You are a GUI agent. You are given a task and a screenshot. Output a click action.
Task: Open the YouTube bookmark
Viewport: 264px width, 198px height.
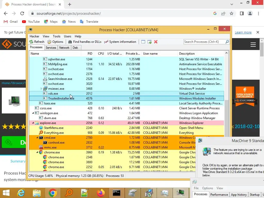[31, 22]
